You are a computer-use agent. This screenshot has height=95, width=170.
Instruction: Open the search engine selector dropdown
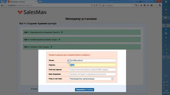coord(104,5)
